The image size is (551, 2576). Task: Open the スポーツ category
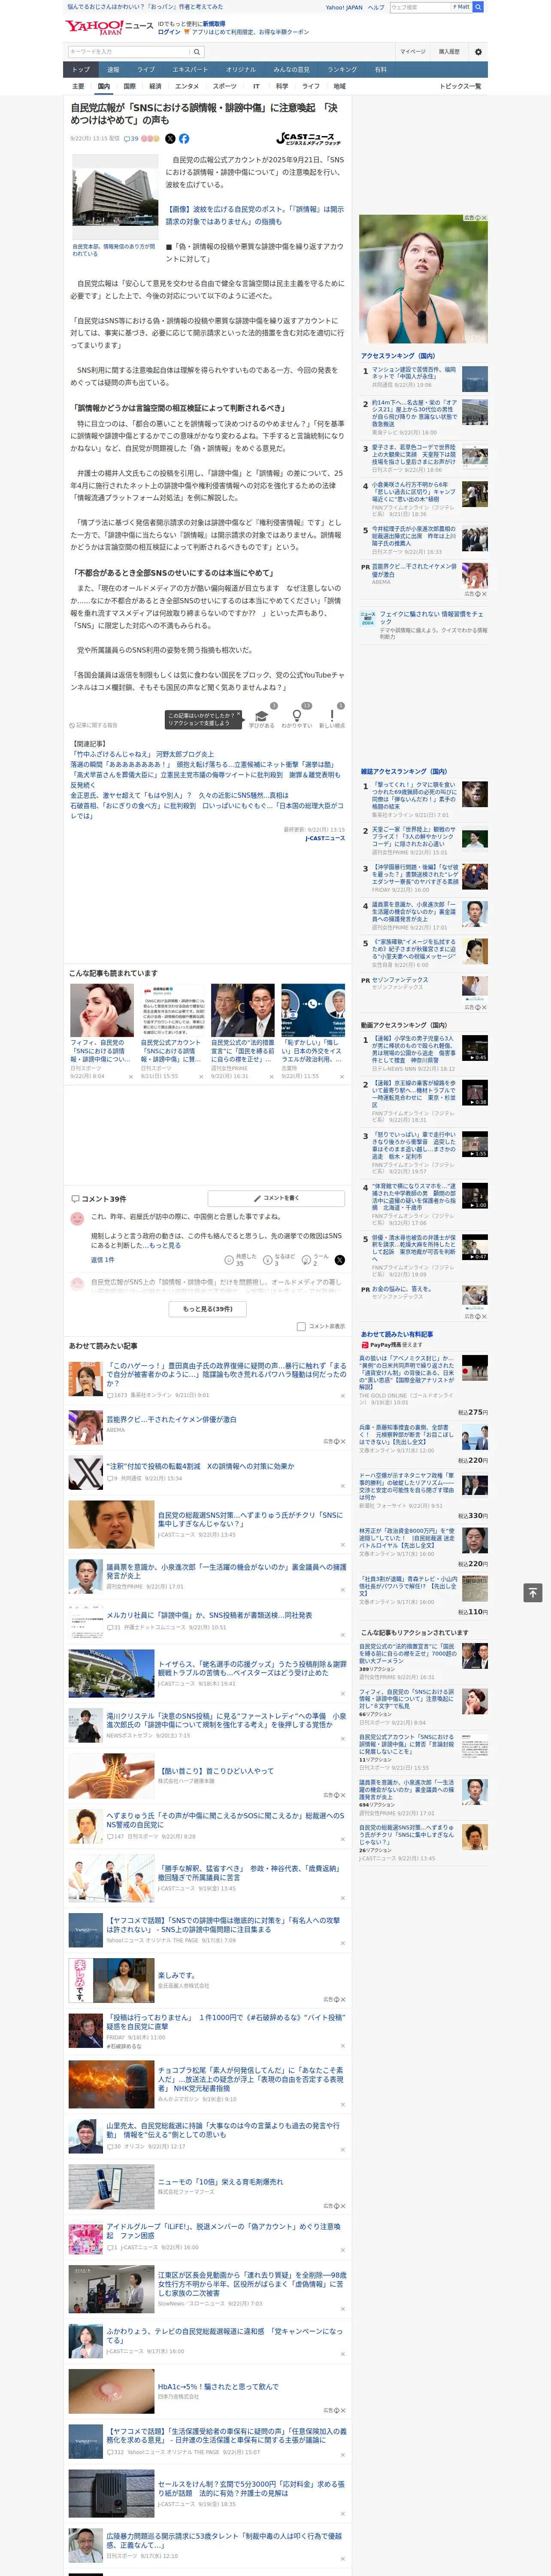coord(225,86)
